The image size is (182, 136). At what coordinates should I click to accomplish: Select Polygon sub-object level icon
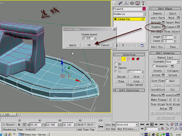[x=133, y=59]
